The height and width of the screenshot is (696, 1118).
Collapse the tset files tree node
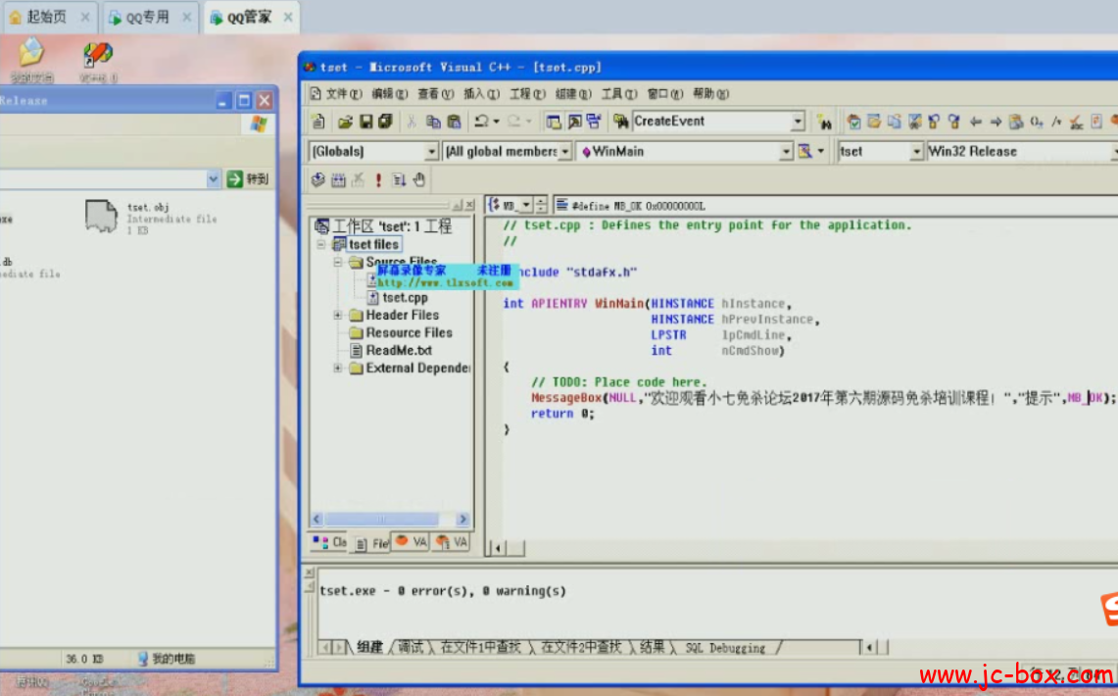320,245
